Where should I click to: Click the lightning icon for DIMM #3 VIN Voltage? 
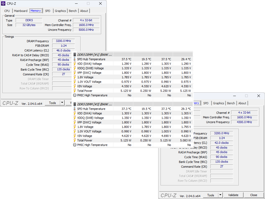75,136
